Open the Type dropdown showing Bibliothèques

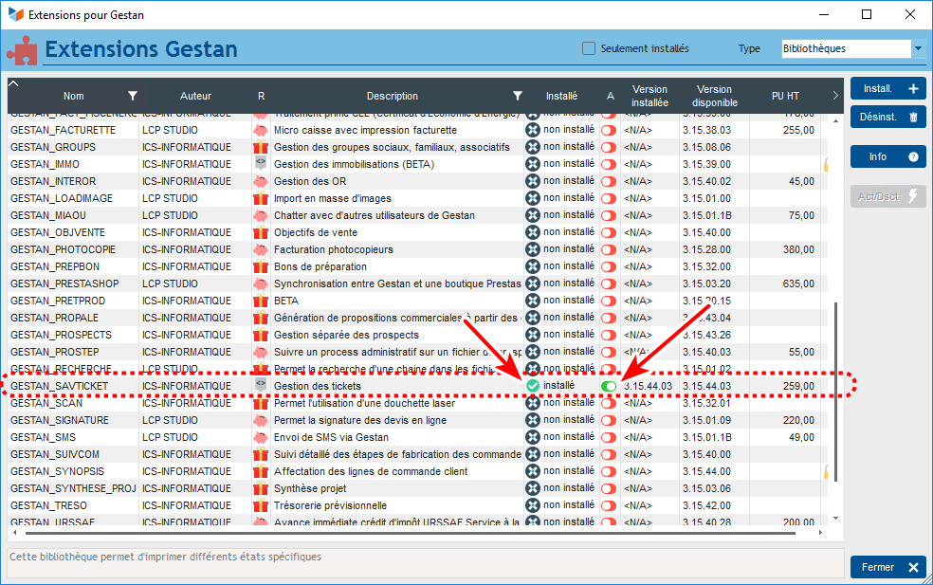pos(917,48)
